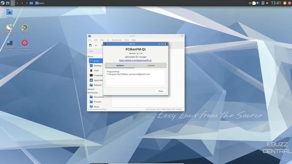Select Trash in the Places sidebar
This screenshot has width=292, height=164.
coord(96,71)
